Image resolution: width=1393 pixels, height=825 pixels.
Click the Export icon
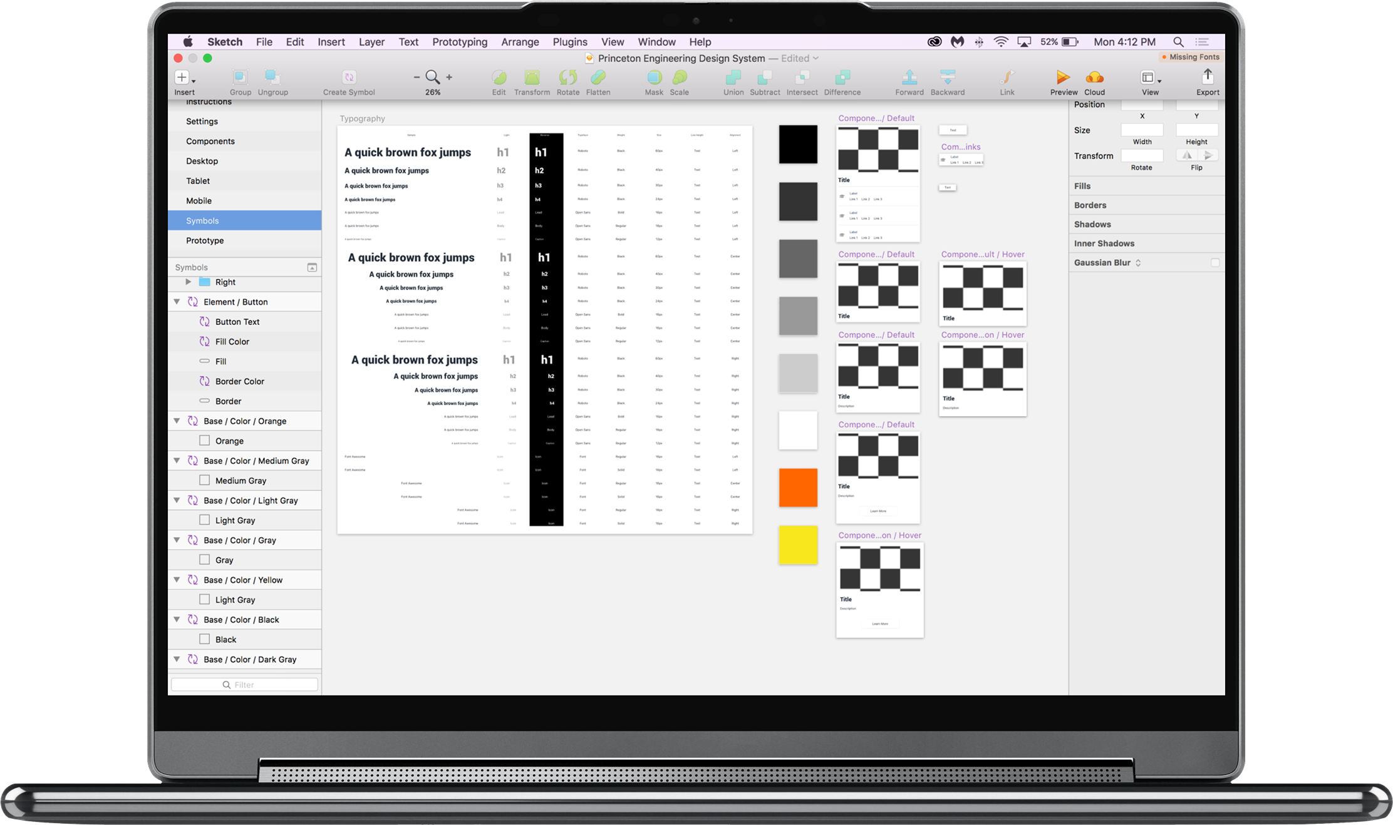(1208, 76)
